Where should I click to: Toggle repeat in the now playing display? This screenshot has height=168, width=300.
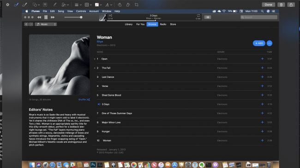[x=198, y=16]
